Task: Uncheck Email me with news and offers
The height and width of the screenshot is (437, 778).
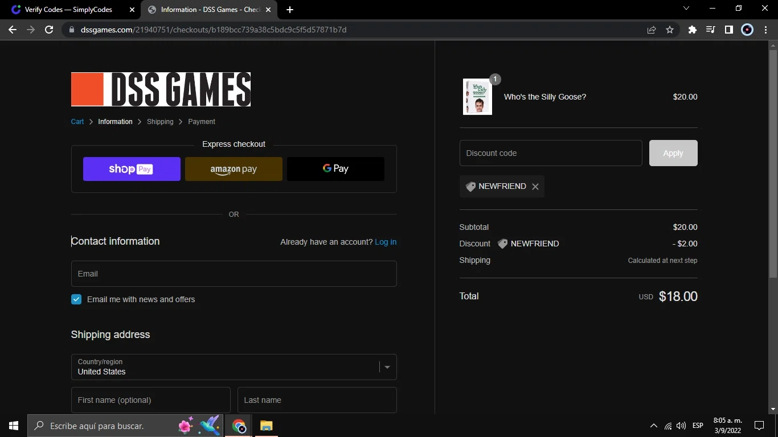Action: (x=76, y=299)
